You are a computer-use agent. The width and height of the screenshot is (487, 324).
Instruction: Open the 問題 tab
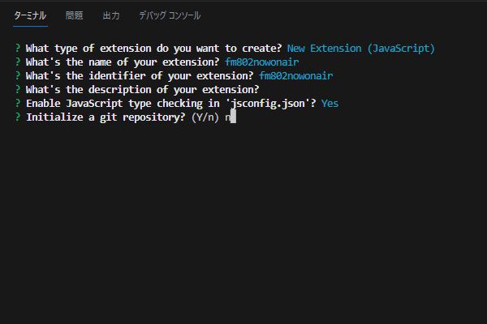74,15
